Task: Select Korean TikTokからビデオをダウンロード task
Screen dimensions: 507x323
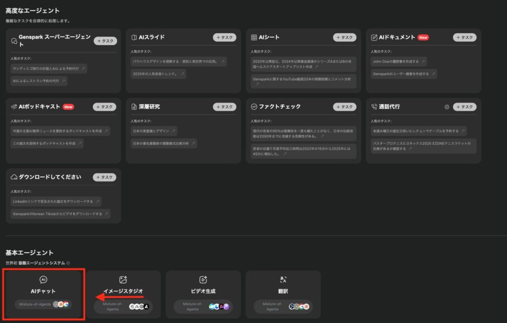Action: click(x=60, y=214)
